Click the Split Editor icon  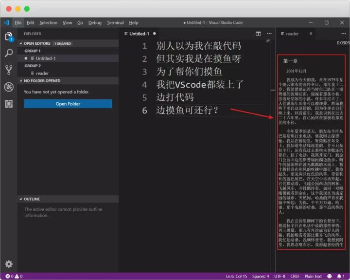(258, 34)
